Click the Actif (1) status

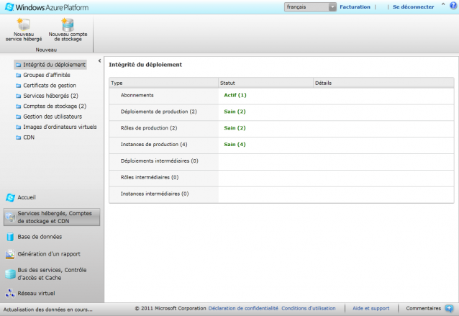tap(235, 95)
